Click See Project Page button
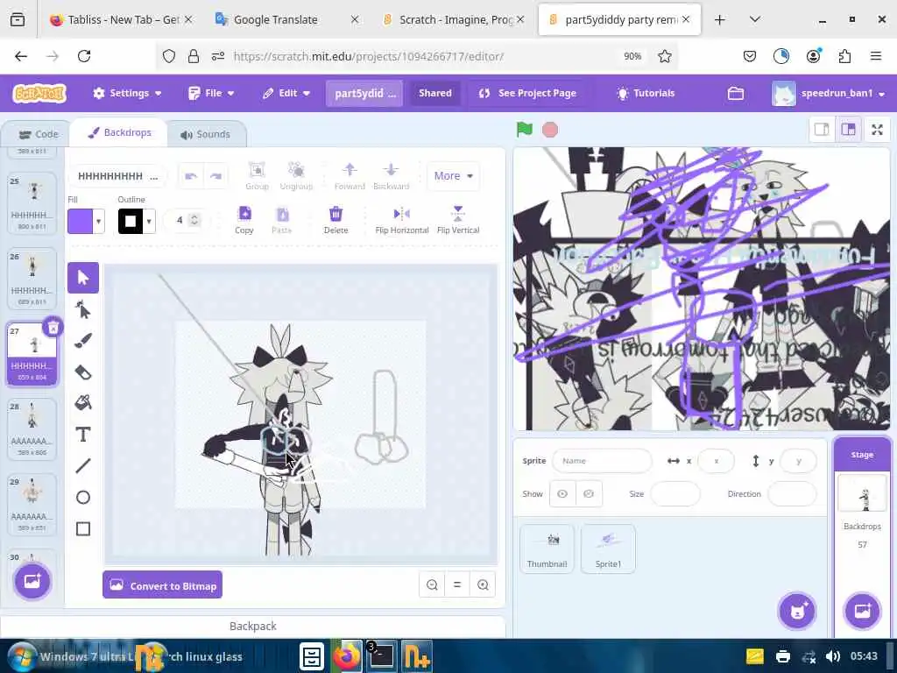The image size is (897, 673). 526,93
